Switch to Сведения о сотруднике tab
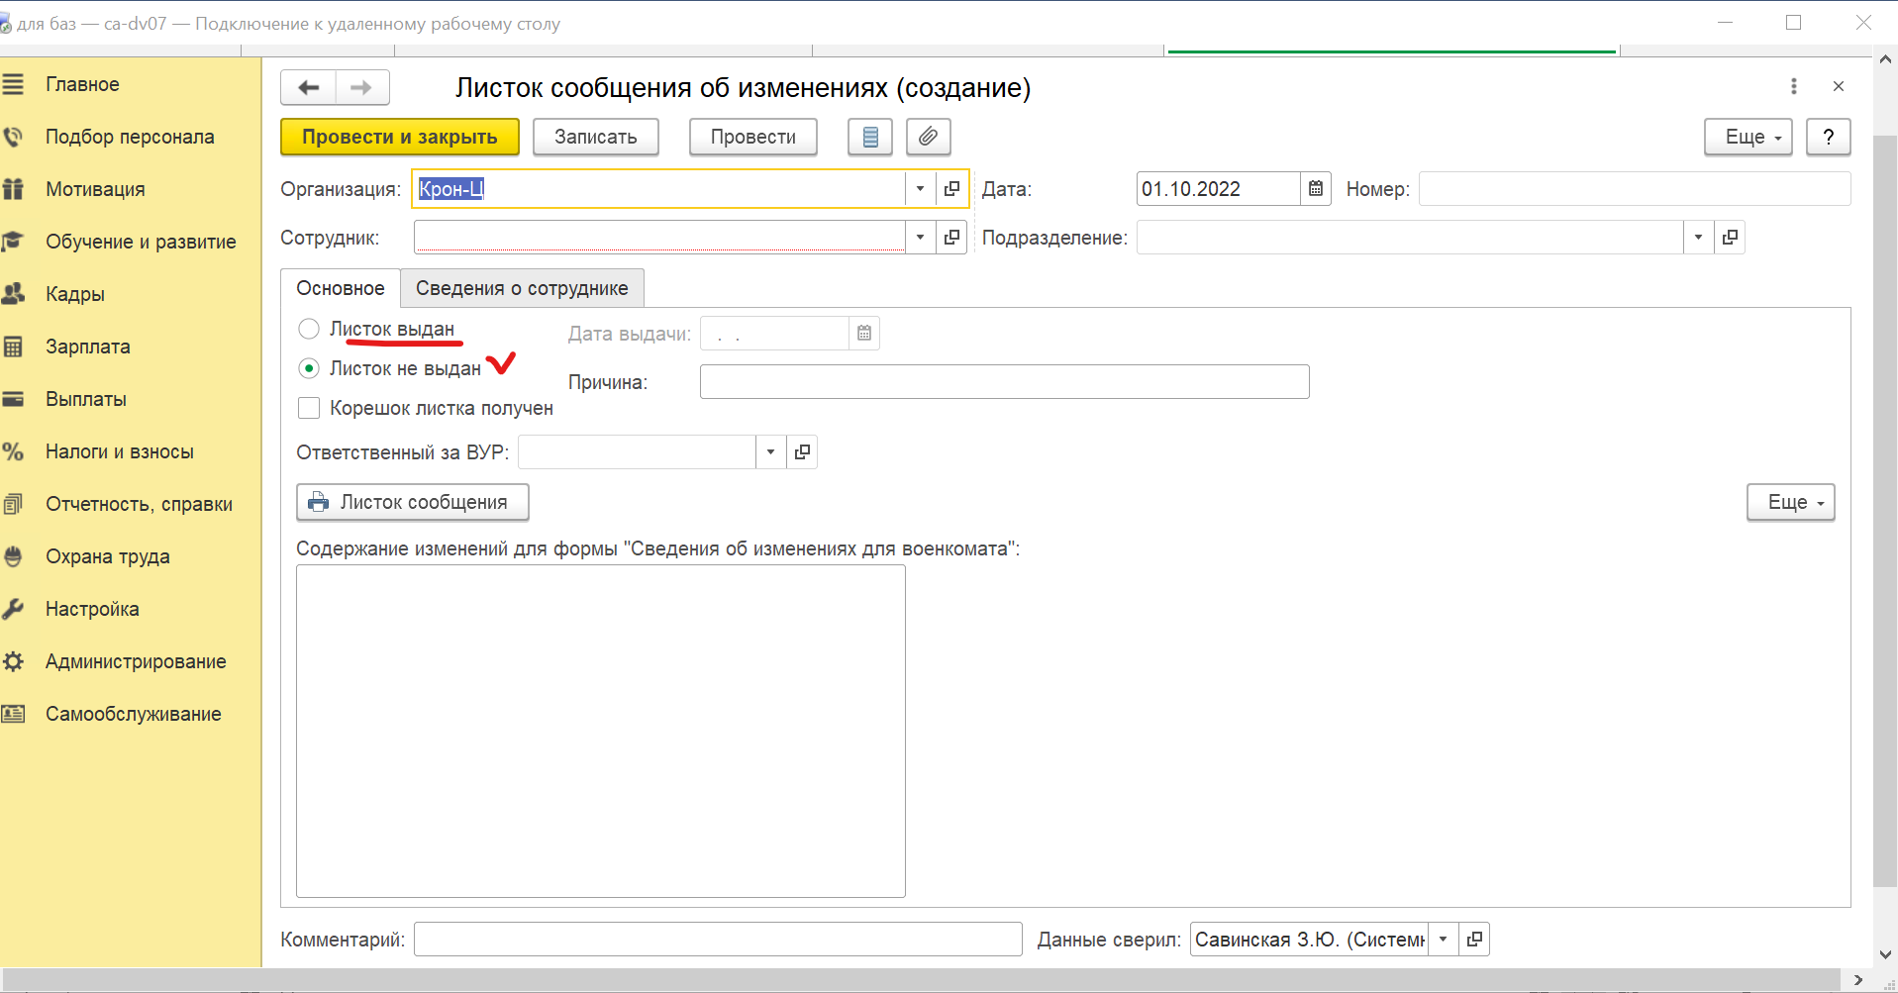 coord(522,288)
